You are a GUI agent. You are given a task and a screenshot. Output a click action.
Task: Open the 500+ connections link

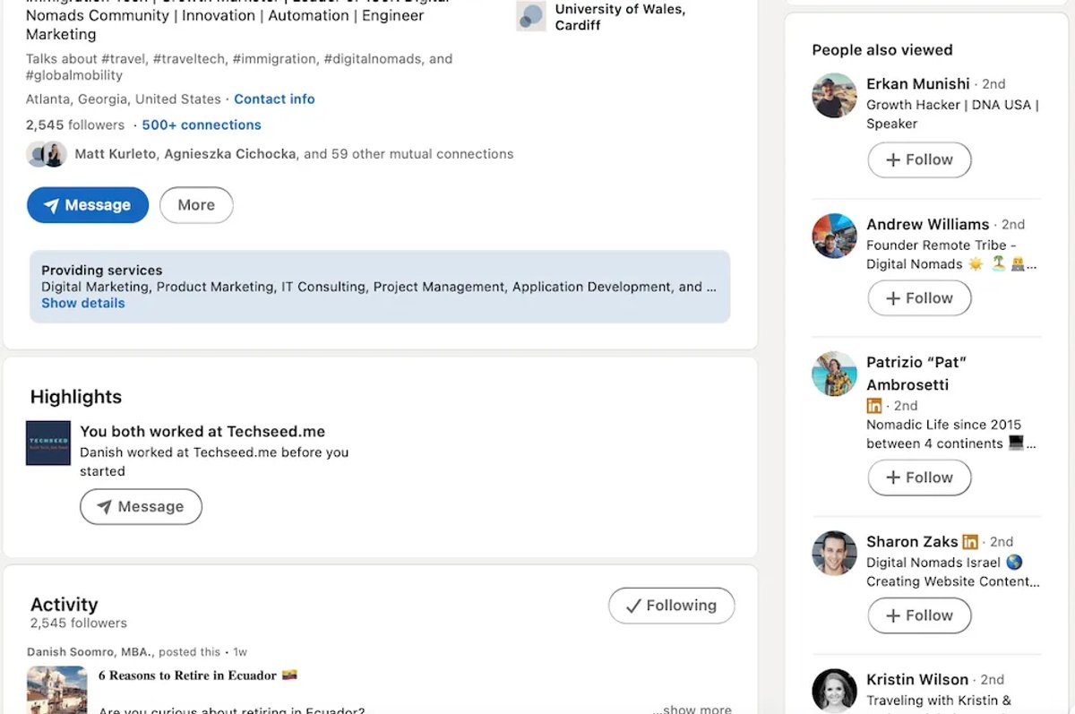[202, 125]
